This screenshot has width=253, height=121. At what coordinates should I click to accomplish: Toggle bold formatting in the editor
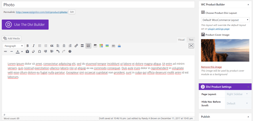[x=28, y=46]
